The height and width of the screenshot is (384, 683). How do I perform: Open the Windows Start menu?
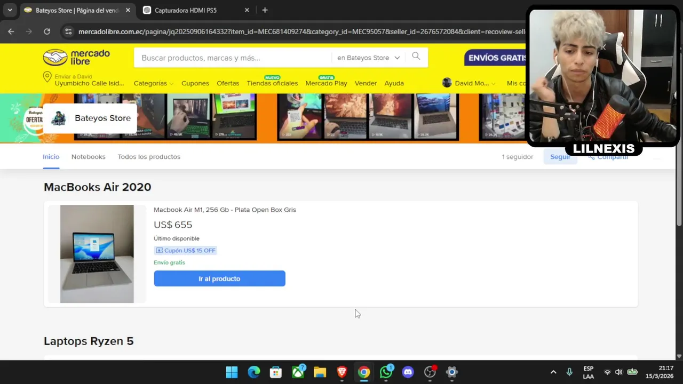(232, 372)
